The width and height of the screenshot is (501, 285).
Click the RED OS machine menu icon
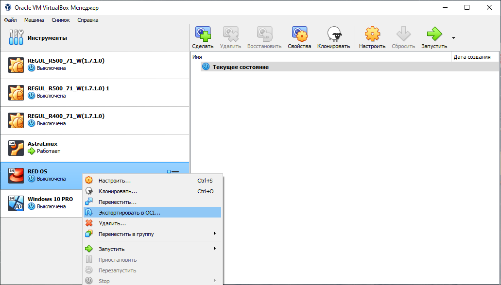[173, 171]
